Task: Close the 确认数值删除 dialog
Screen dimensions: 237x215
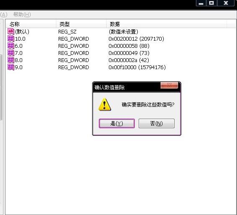Action: pos(169,85)
